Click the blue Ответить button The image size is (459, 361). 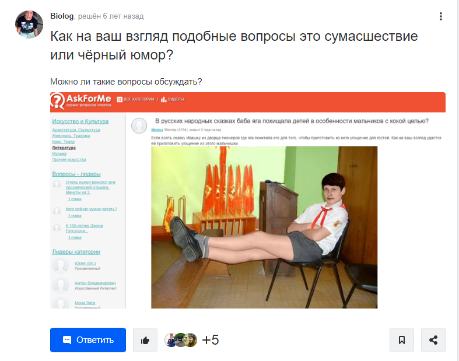[88, 340]
